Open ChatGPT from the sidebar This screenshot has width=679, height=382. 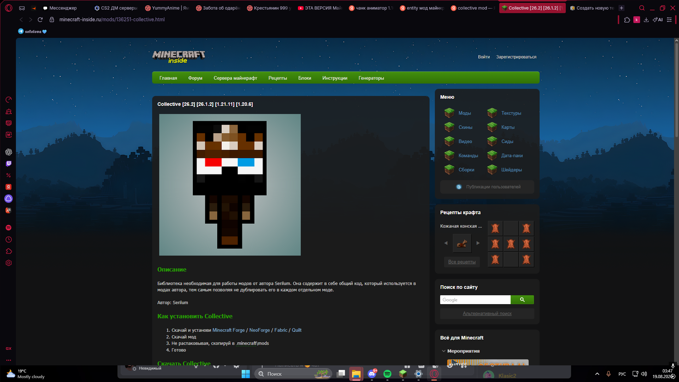pos(9,152)
